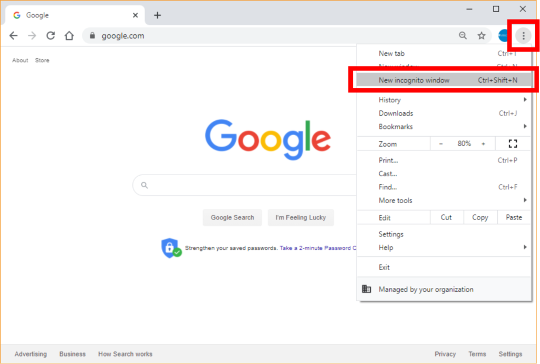Click the 80% zoom level value
540x364 pixels.
464,143
